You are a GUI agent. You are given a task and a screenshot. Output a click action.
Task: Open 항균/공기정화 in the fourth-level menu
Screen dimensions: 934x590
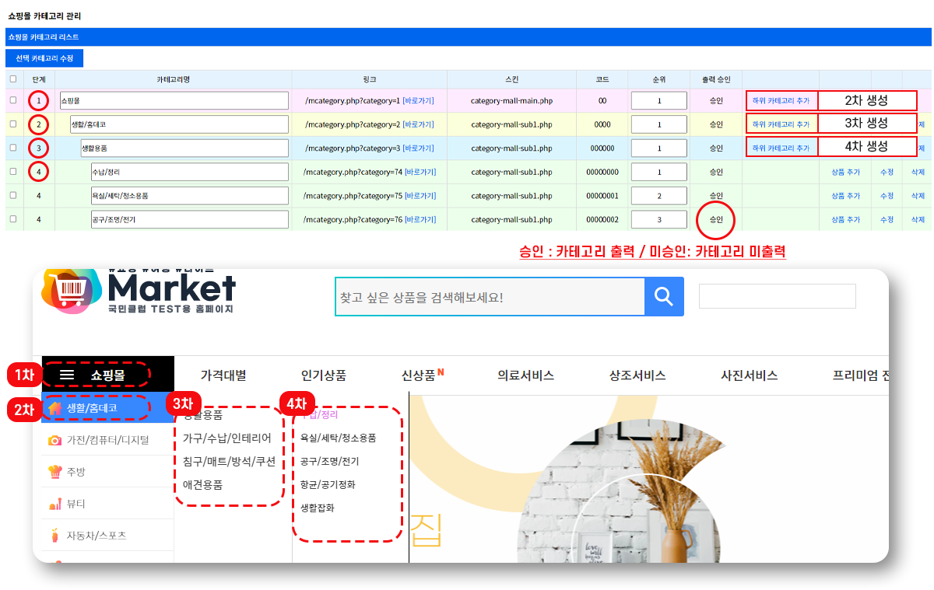pyautogui.click(x=328, y=484)
